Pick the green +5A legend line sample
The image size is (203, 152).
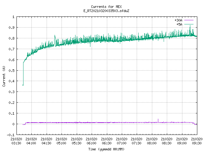pos(189,24)
